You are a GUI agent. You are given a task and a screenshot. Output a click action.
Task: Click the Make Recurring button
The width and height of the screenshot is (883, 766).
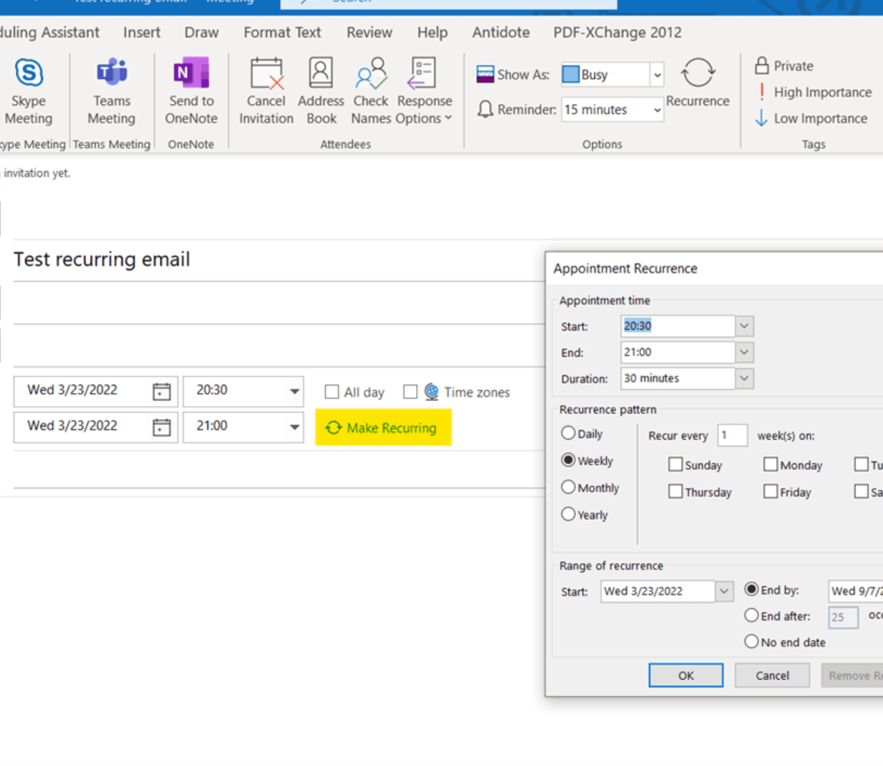[x=384, y=427]
